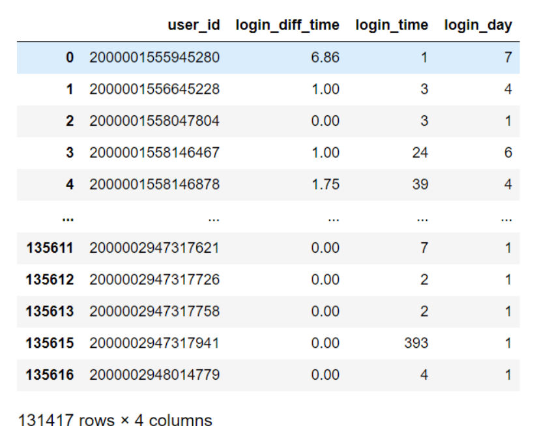Click login_diff_time 1.00 in row 1
The image size is (537, 426).
(x=325, y=89)
